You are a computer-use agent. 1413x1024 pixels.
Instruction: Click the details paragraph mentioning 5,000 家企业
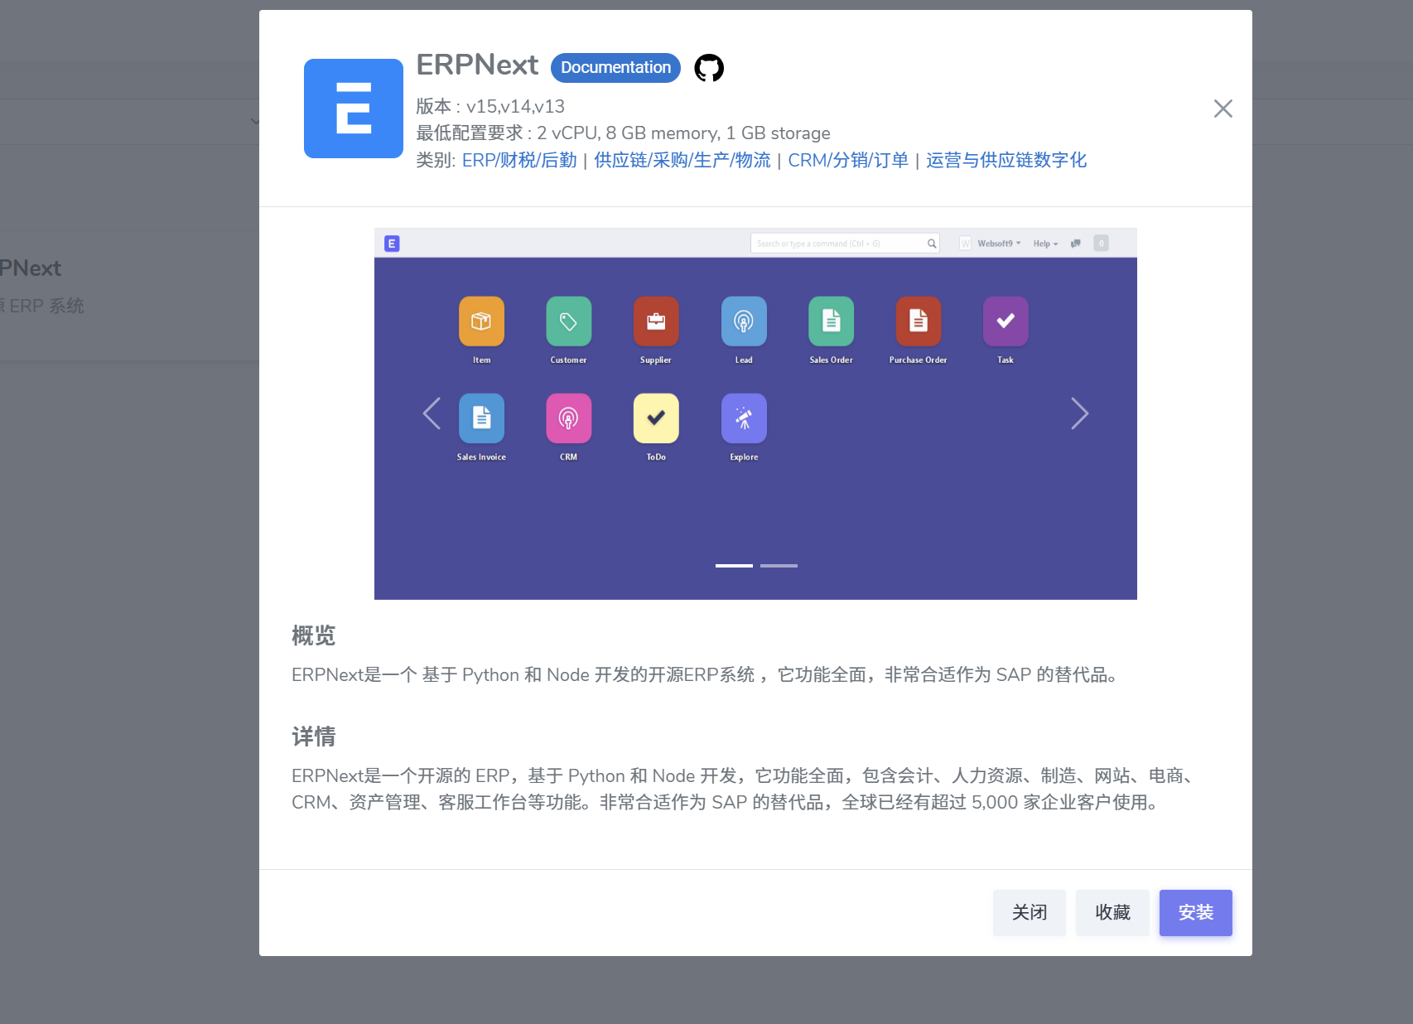744,790
